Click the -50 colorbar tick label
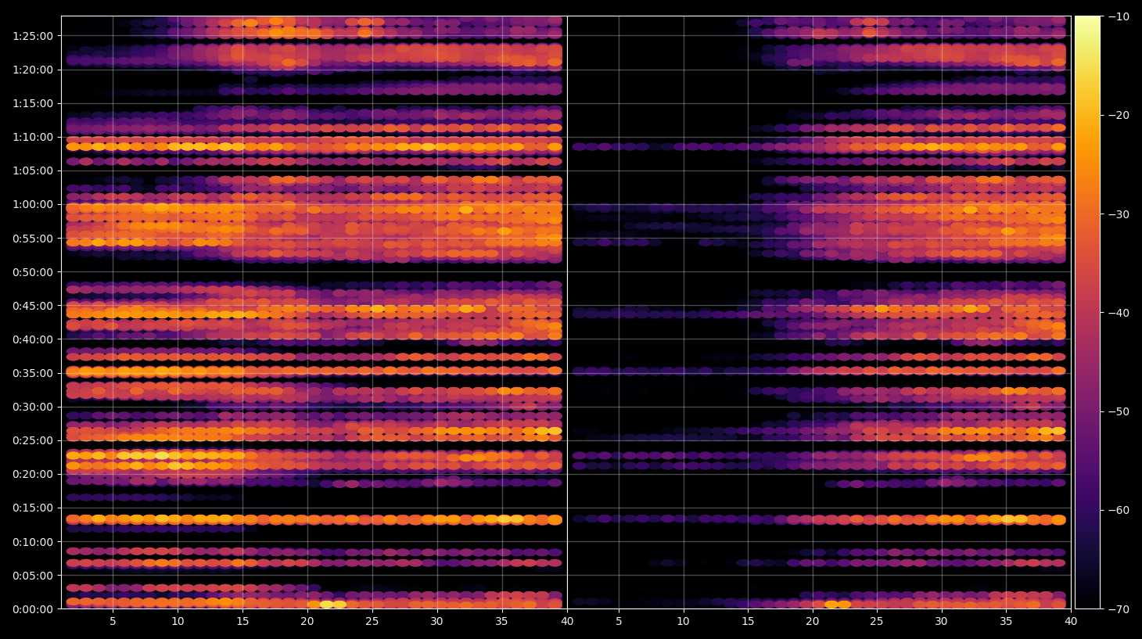The width and height of the screenshot is (1142, 639). point(1119,411)
